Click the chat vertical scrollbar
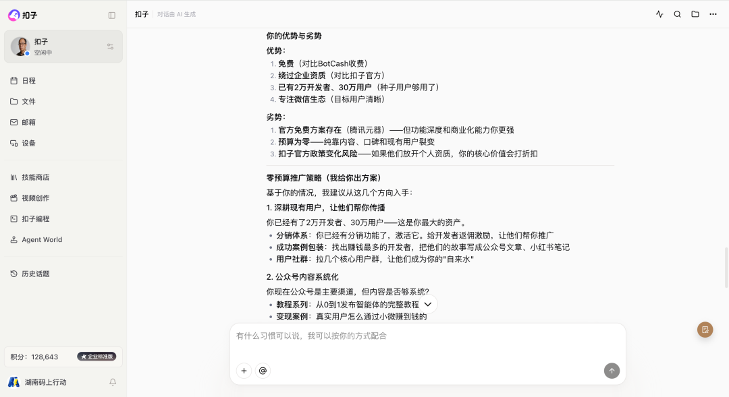Image resolution: width=729 pixels, height=397 pixels. tap(726, 268)
